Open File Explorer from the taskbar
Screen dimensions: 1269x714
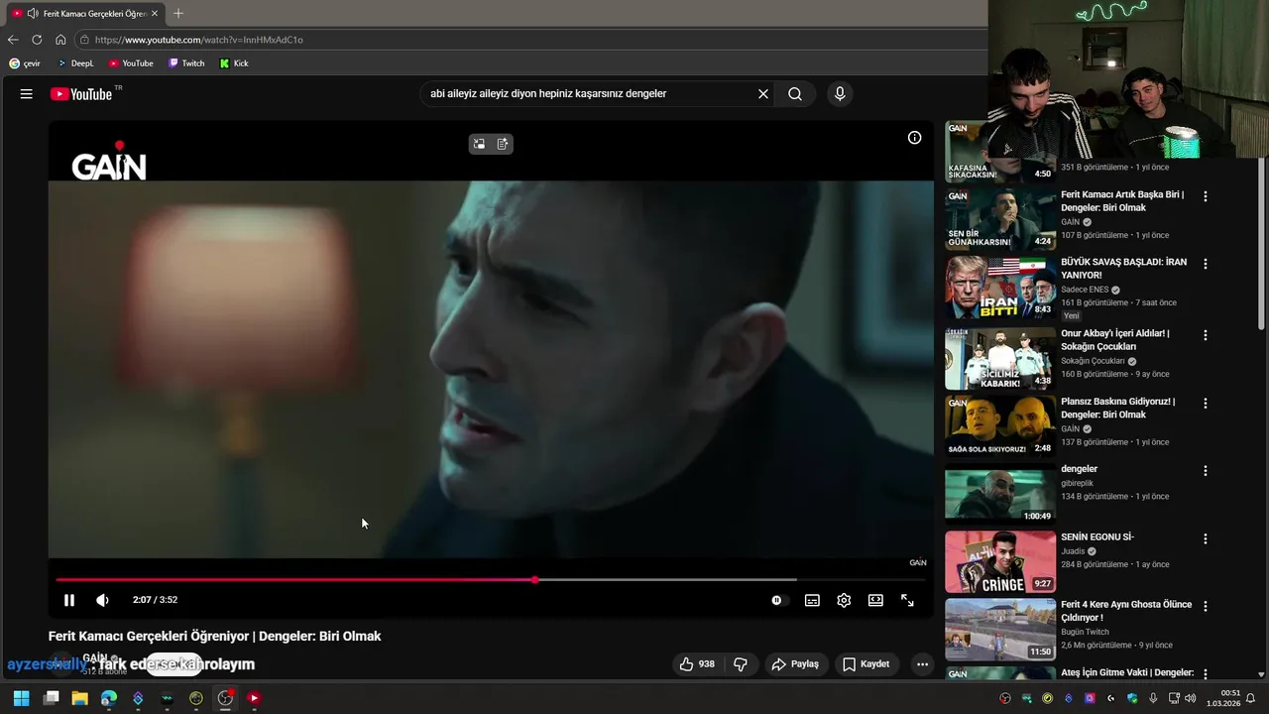[80, 698]
